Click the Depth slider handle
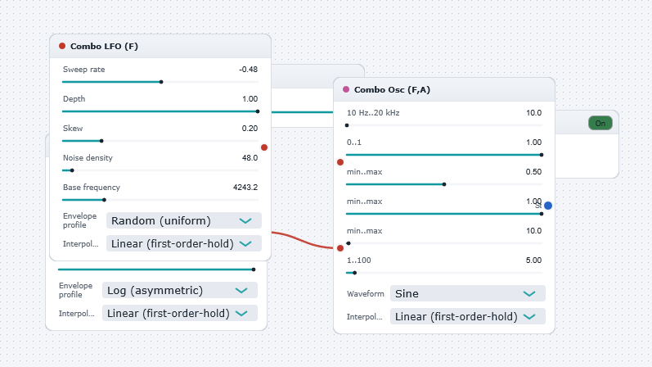This screenshot has width=652, height=367. pos(258,111)
